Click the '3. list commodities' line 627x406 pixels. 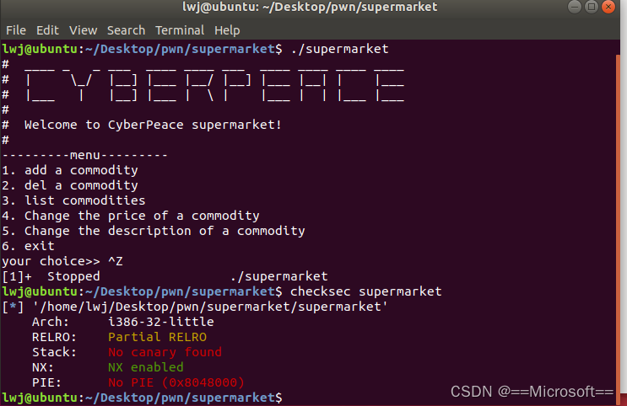73,200
